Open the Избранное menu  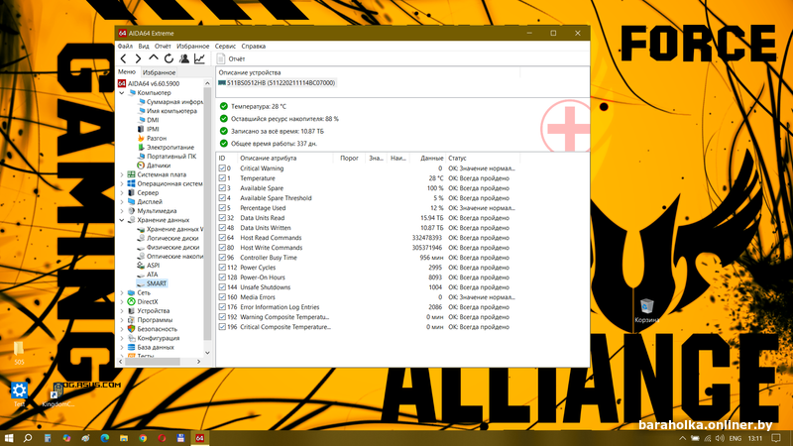[192, 46]
